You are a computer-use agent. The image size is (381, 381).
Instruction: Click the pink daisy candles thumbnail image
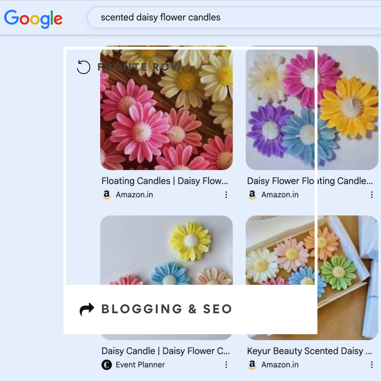point(166,109)
